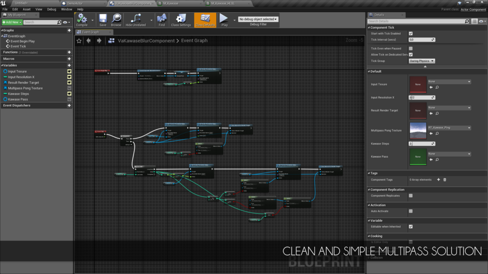The width and height of the screenshot is (488, 274).
Task: Bookmark this graph with the star icon
Action: (x=79, y=41)
